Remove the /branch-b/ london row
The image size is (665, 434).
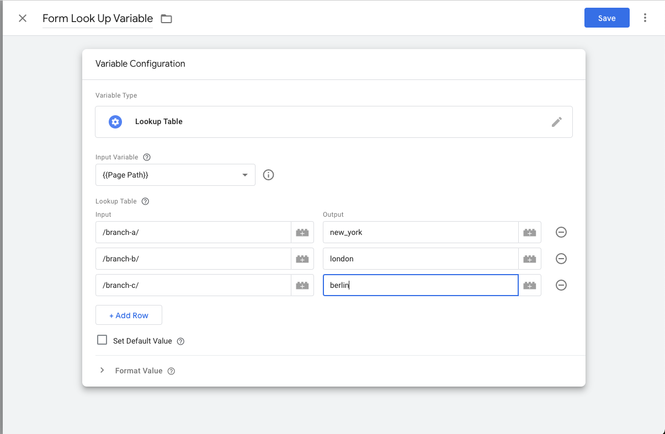pyautogui.click(x=561, y=259)
